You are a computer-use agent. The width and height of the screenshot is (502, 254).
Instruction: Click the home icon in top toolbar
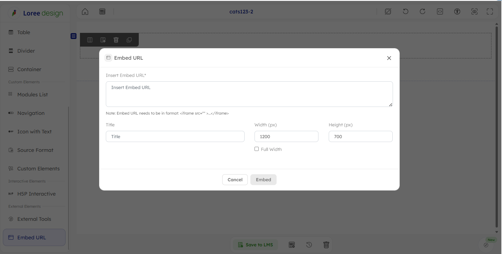[85, 12]
